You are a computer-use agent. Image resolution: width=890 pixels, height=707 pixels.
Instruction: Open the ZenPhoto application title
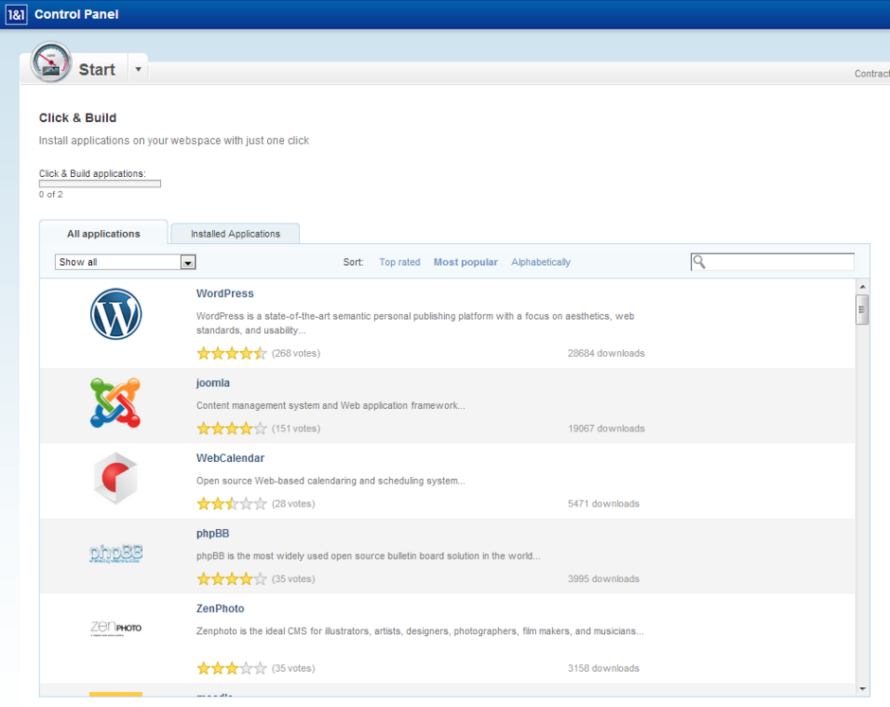(x=220, y=609)
